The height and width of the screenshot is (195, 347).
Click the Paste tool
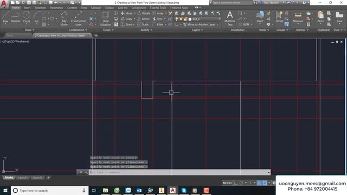pyautogui.click(x=320, y=17)
